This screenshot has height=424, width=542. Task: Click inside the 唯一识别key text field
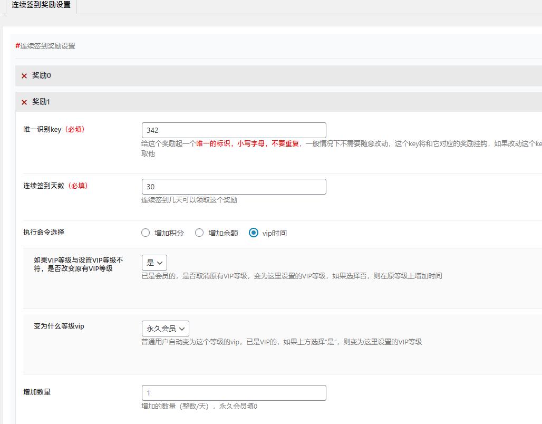point(234,130)
